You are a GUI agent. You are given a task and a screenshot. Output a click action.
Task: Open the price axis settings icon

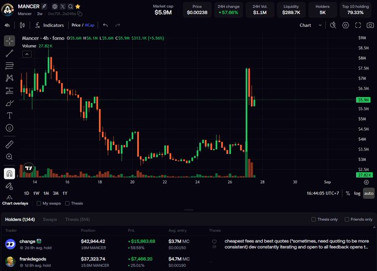coord(366,182)
